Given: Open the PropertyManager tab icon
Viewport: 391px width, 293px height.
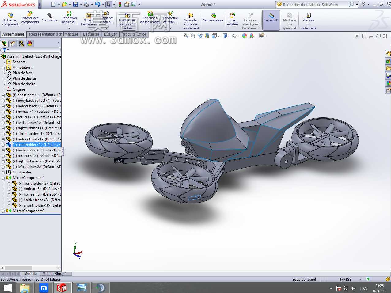Looking at the screenshot, I should coord(13,44).
